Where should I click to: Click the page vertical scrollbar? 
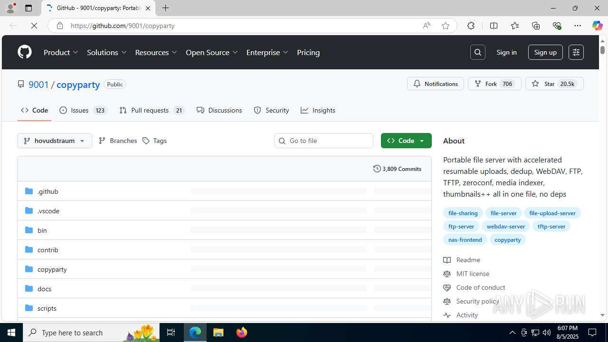click(602, 178)
